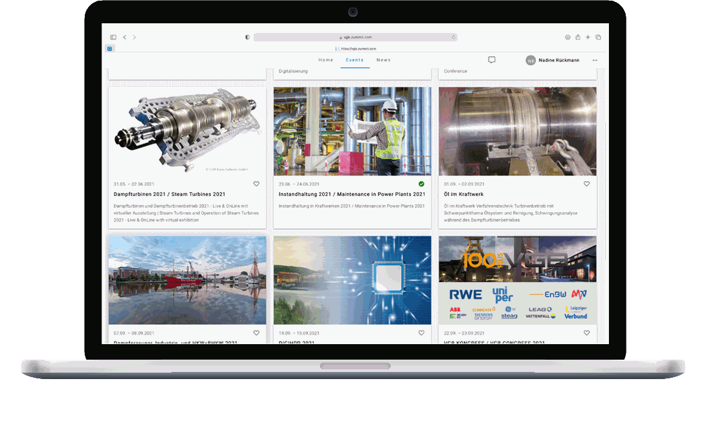Open the three-dot more menu

(595, 60)
